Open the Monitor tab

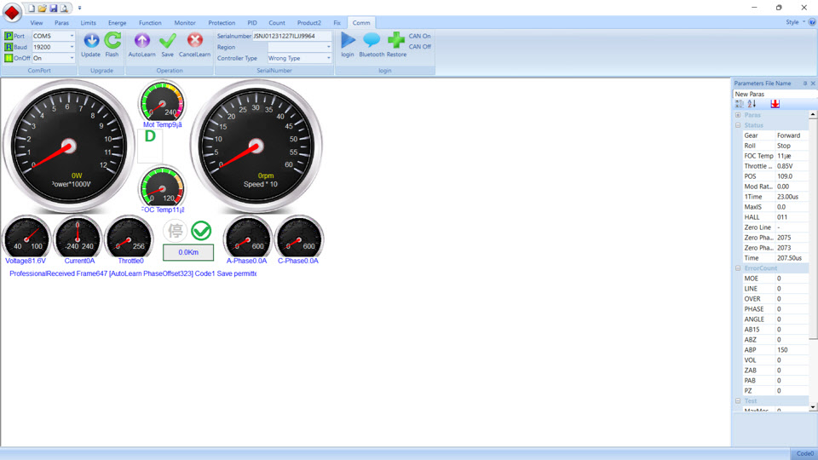pos(185,23)
